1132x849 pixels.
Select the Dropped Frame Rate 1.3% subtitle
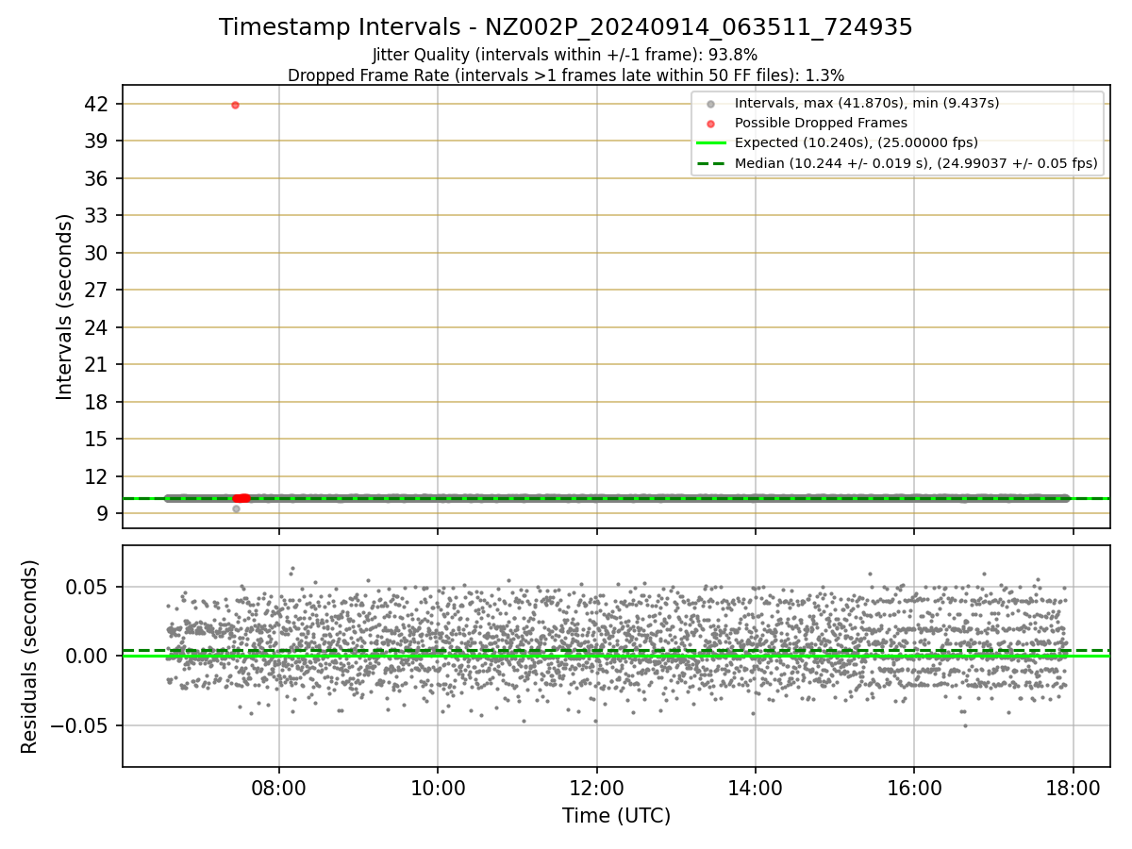pos(566,75)
